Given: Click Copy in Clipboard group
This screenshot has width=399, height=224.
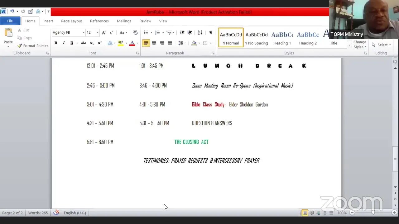Looking at the screenshot, I should pos(25,38).
